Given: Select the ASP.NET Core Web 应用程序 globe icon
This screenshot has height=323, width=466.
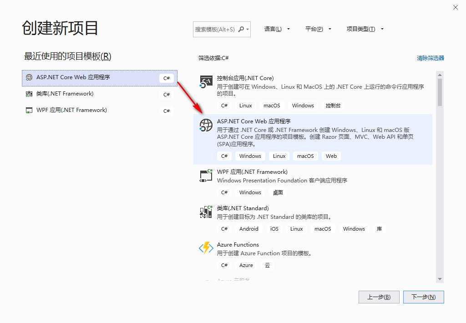Looking at the screenshot, I should coord(206,125).
